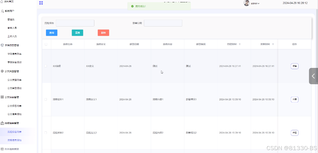Click the 学院信息管理 cube icon

pos(2,45)
